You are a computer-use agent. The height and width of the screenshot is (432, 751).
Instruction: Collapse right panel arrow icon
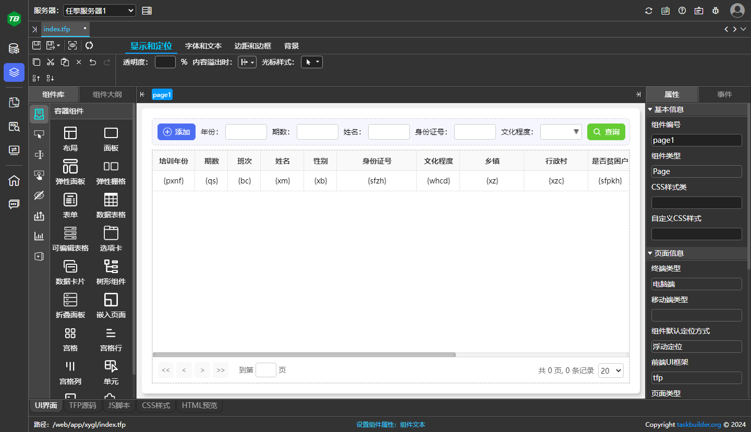click(638, 94)
